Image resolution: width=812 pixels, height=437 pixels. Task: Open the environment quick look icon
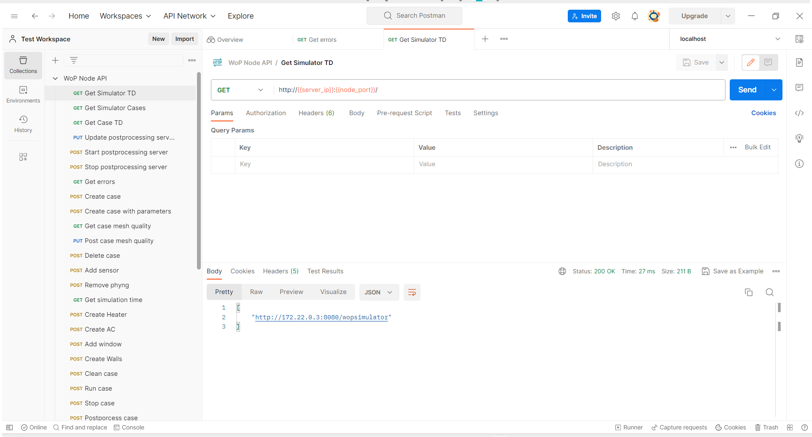pyautogui.click(x=799, y=39)
